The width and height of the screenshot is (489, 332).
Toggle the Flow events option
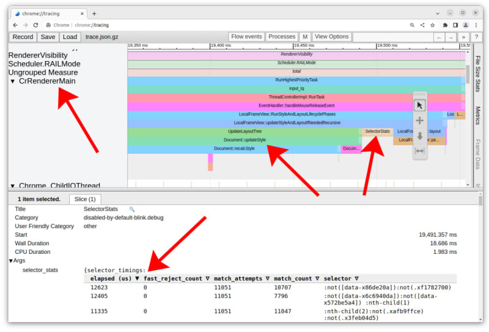[246, 37]
